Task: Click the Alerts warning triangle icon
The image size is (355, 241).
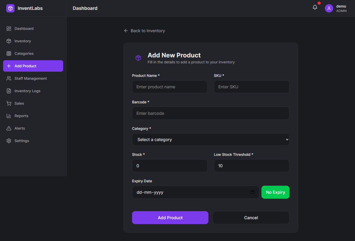Action: click(9, 128)
